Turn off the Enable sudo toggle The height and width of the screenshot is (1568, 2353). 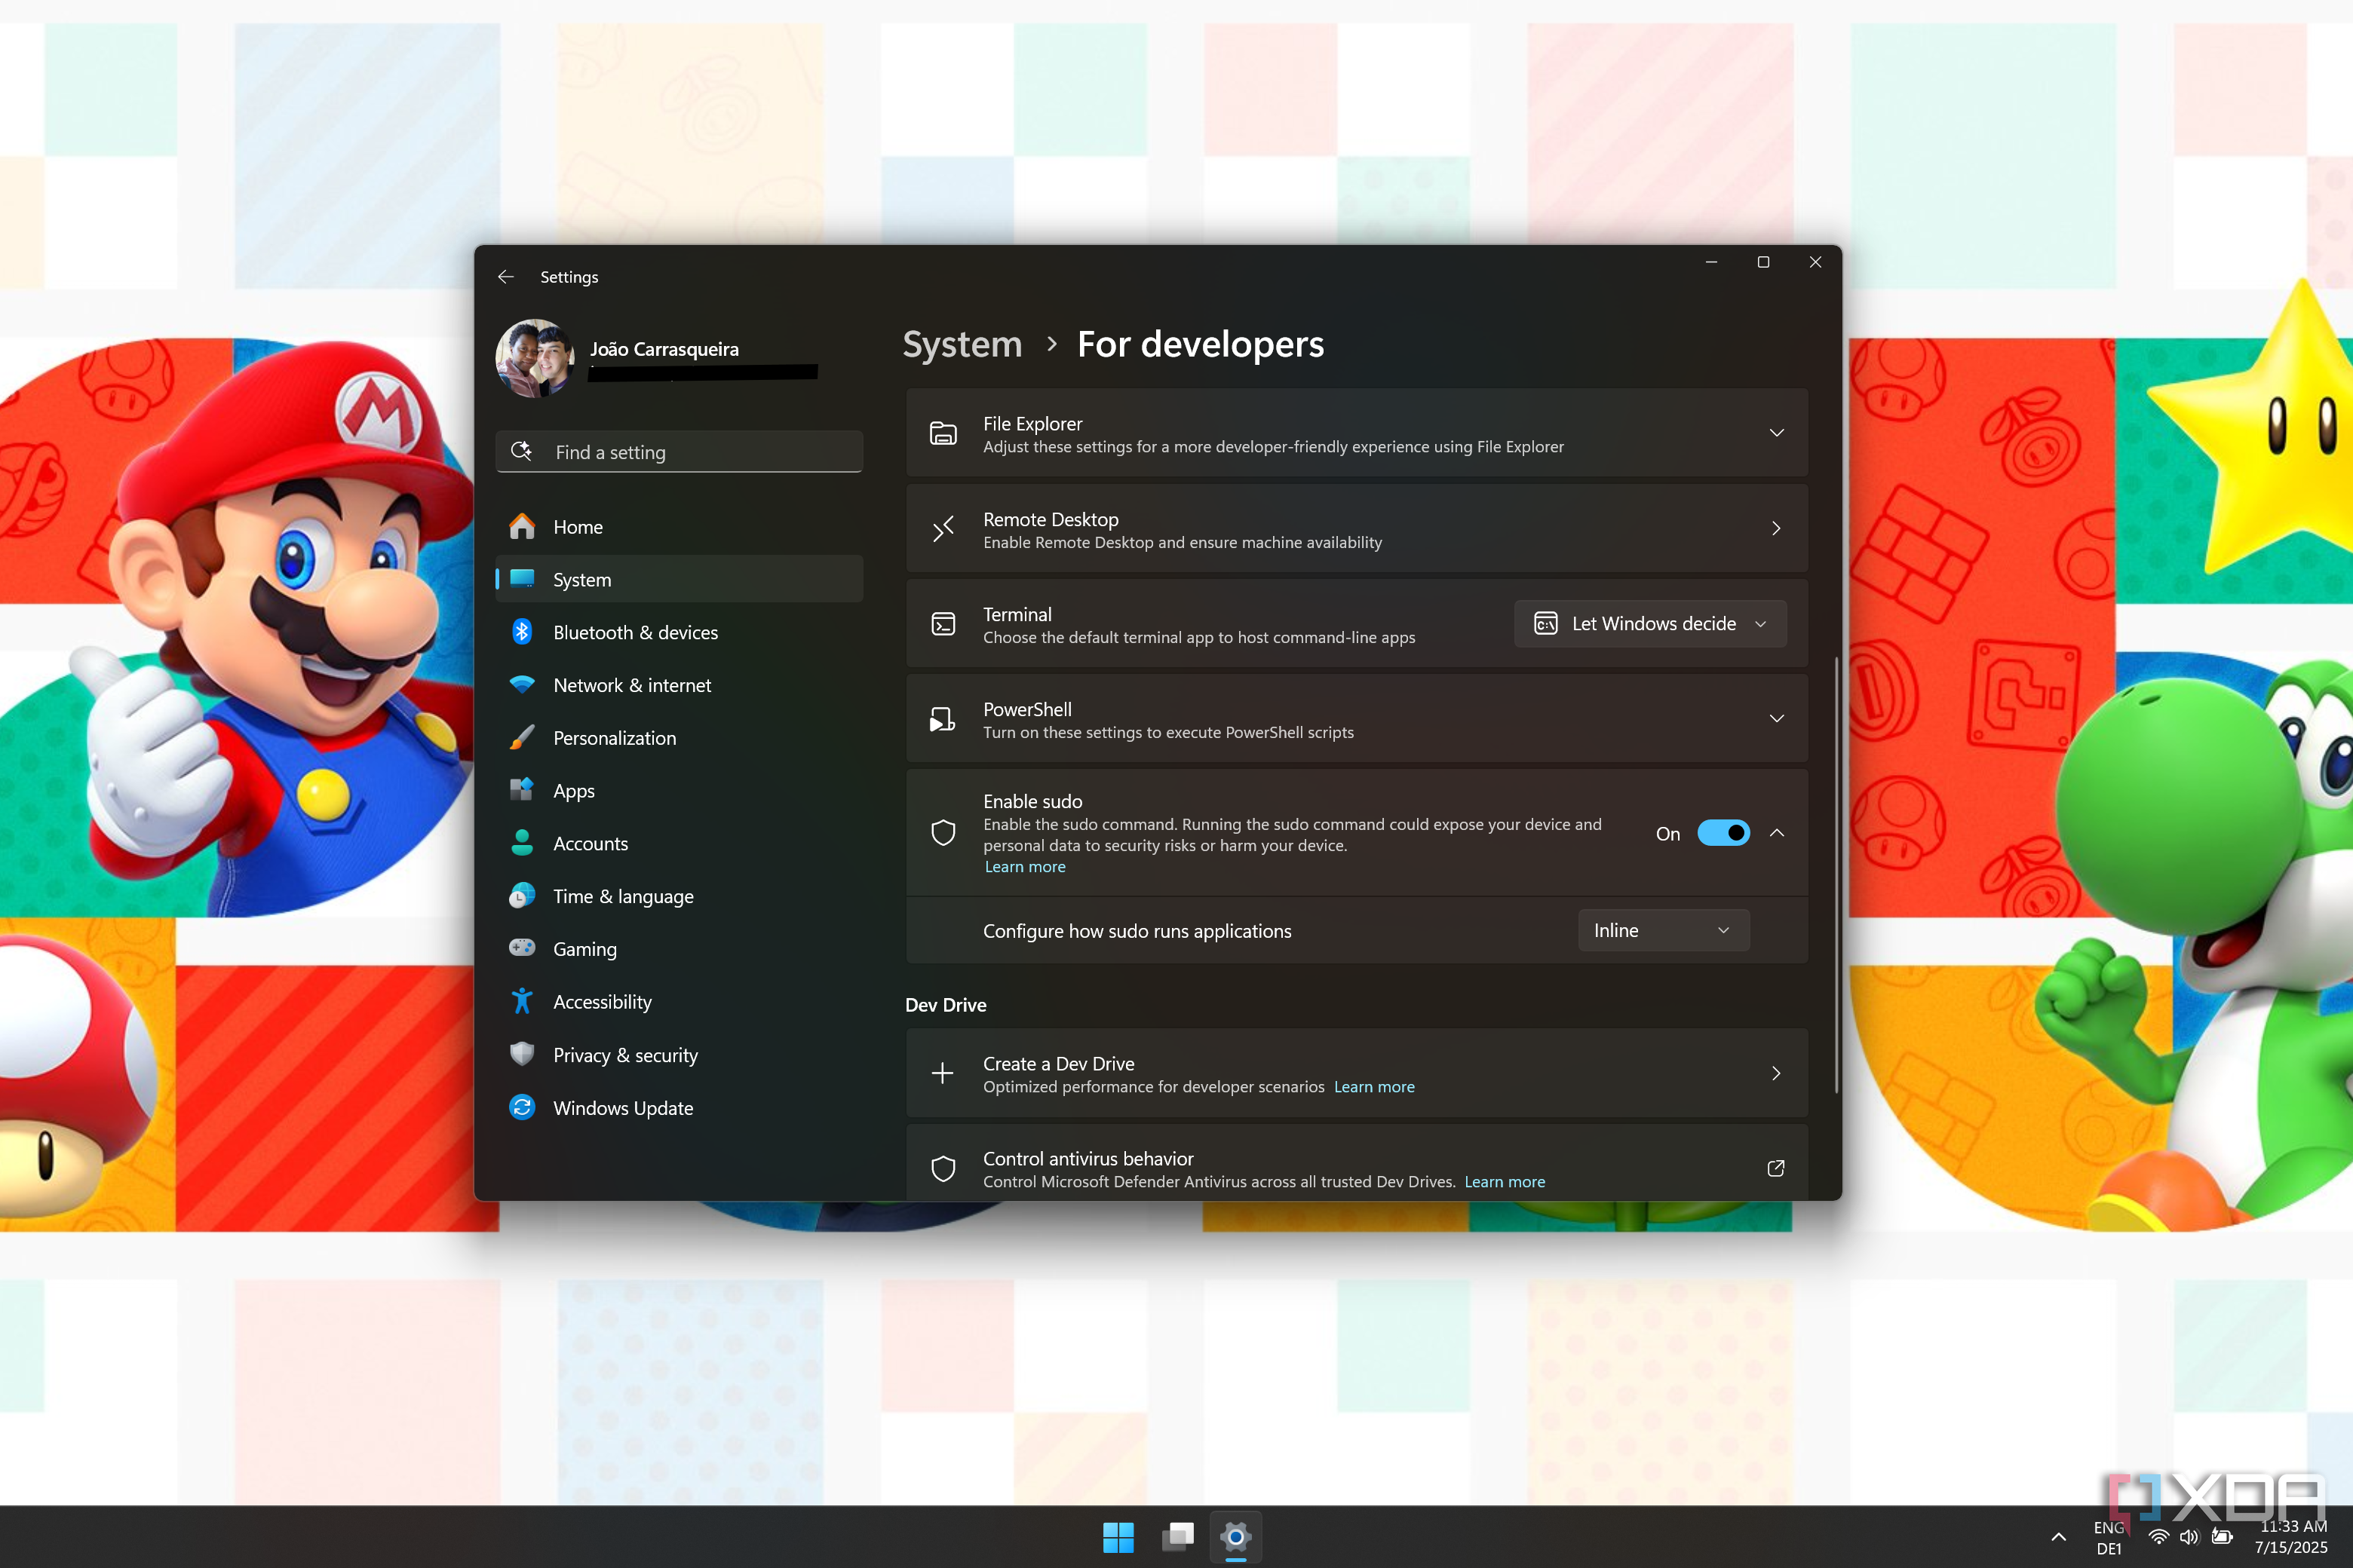point(1723,832)
